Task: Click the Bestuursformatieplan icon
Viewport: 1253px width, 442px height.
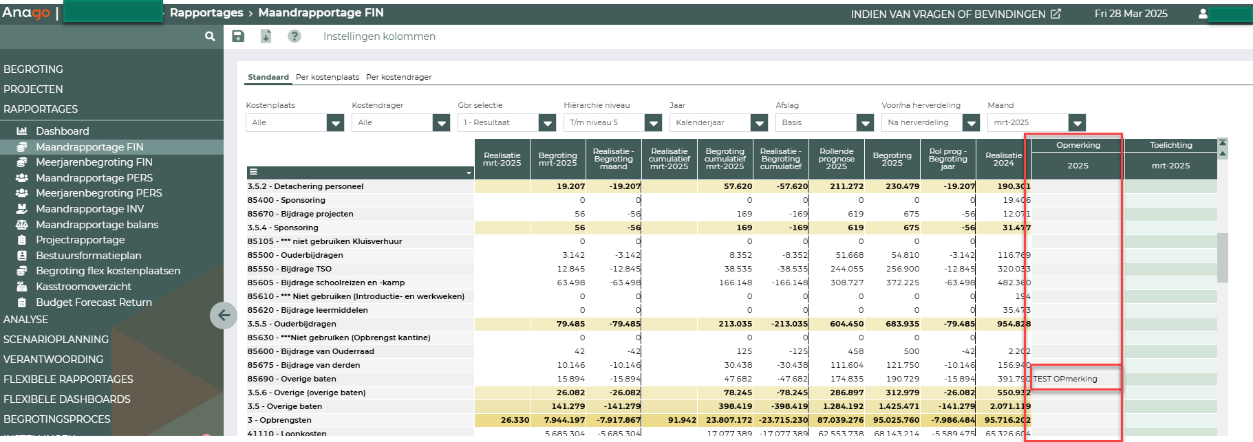Action: point(22,256)
